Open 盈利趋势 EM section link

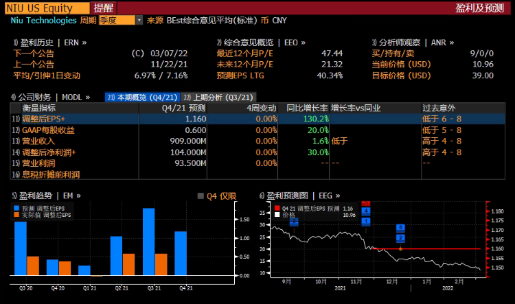tap(46, 196)
